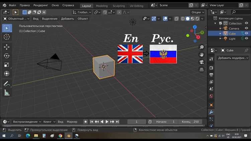Select the Box Select tool in the toolbar

tap(7, 28)
